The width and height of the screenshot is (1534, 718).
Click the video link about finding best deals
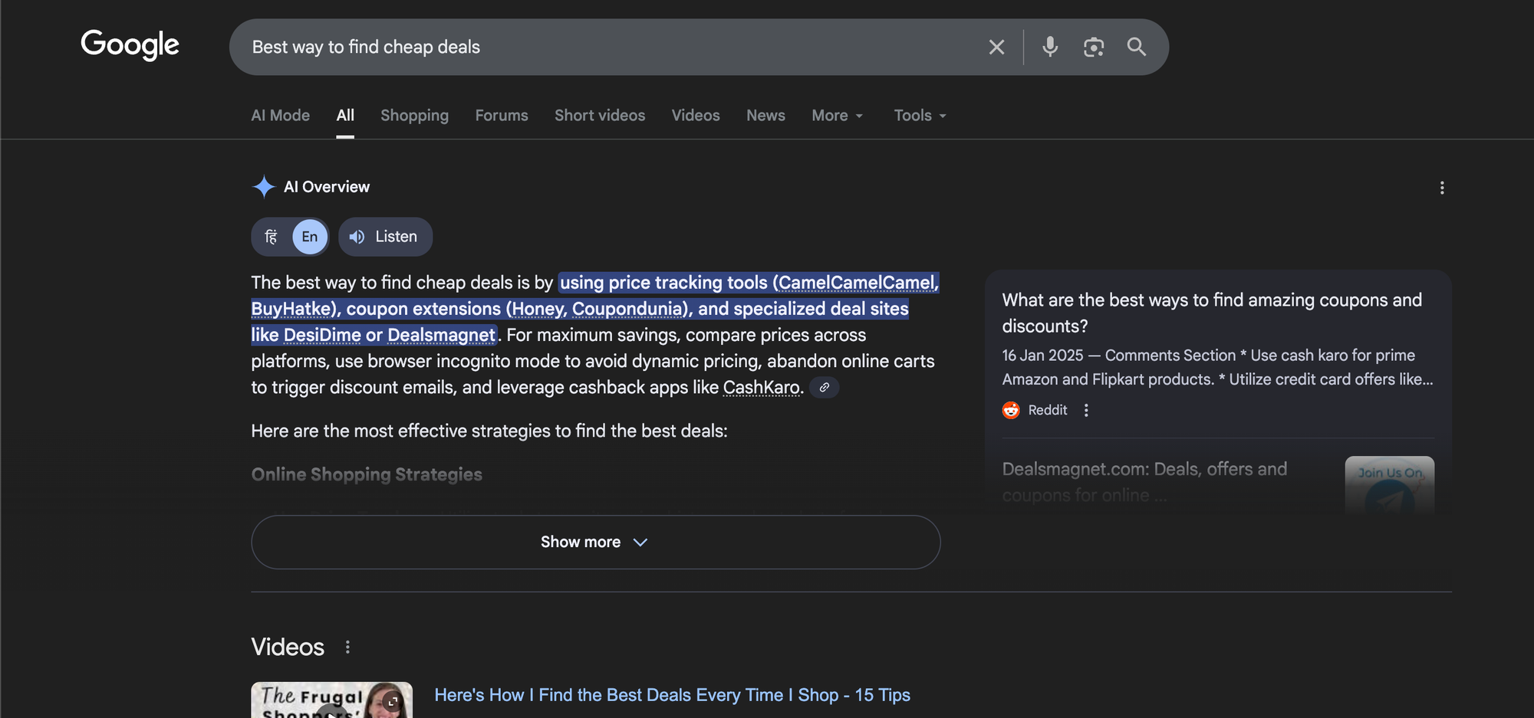[x=672, y=694]
